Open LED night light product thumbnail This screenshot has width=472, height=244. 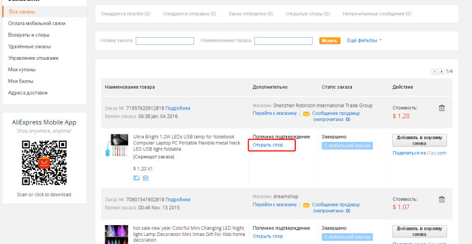pos(117,235)
